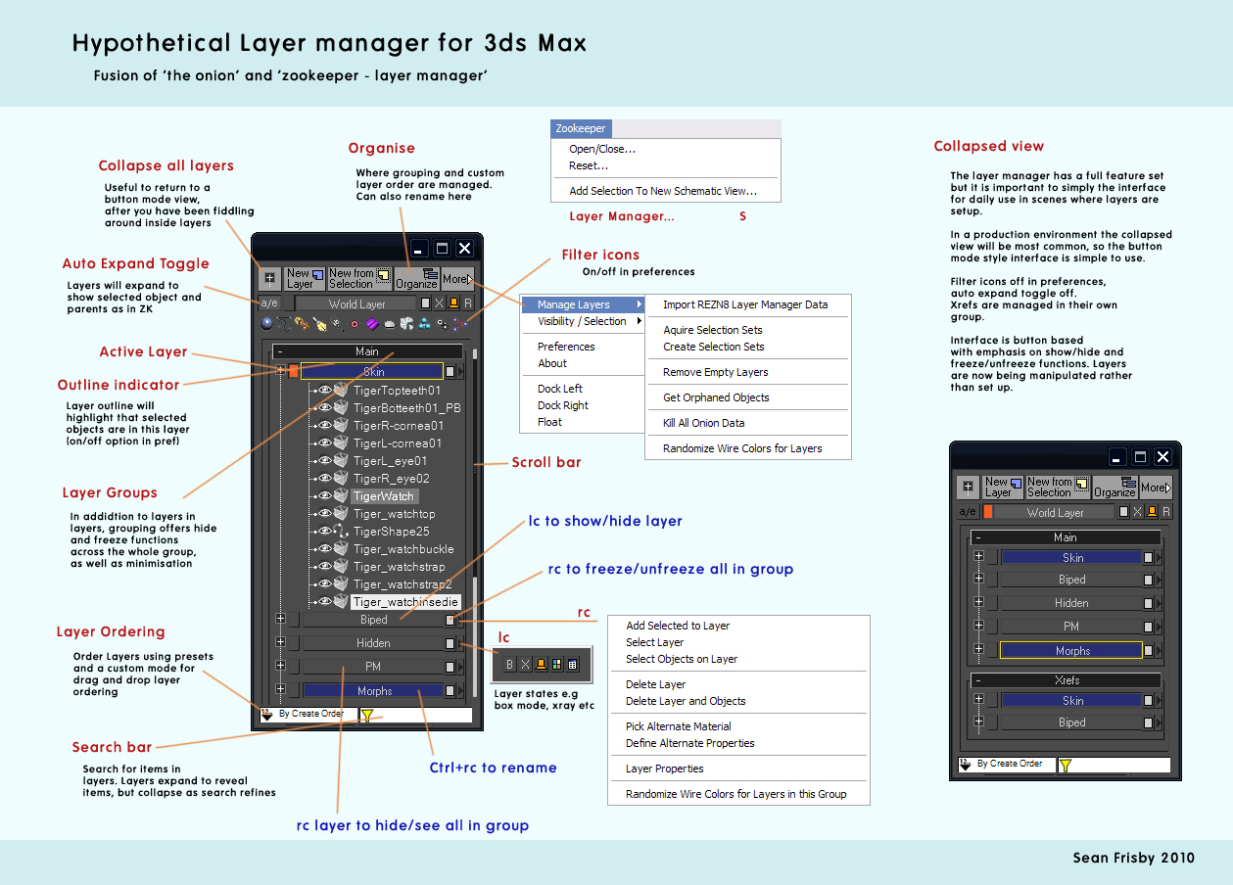Toggle visibility eye of TigerTopteeth01
The height and width of the screenshot is (885, 1233).
click(325, 390)
